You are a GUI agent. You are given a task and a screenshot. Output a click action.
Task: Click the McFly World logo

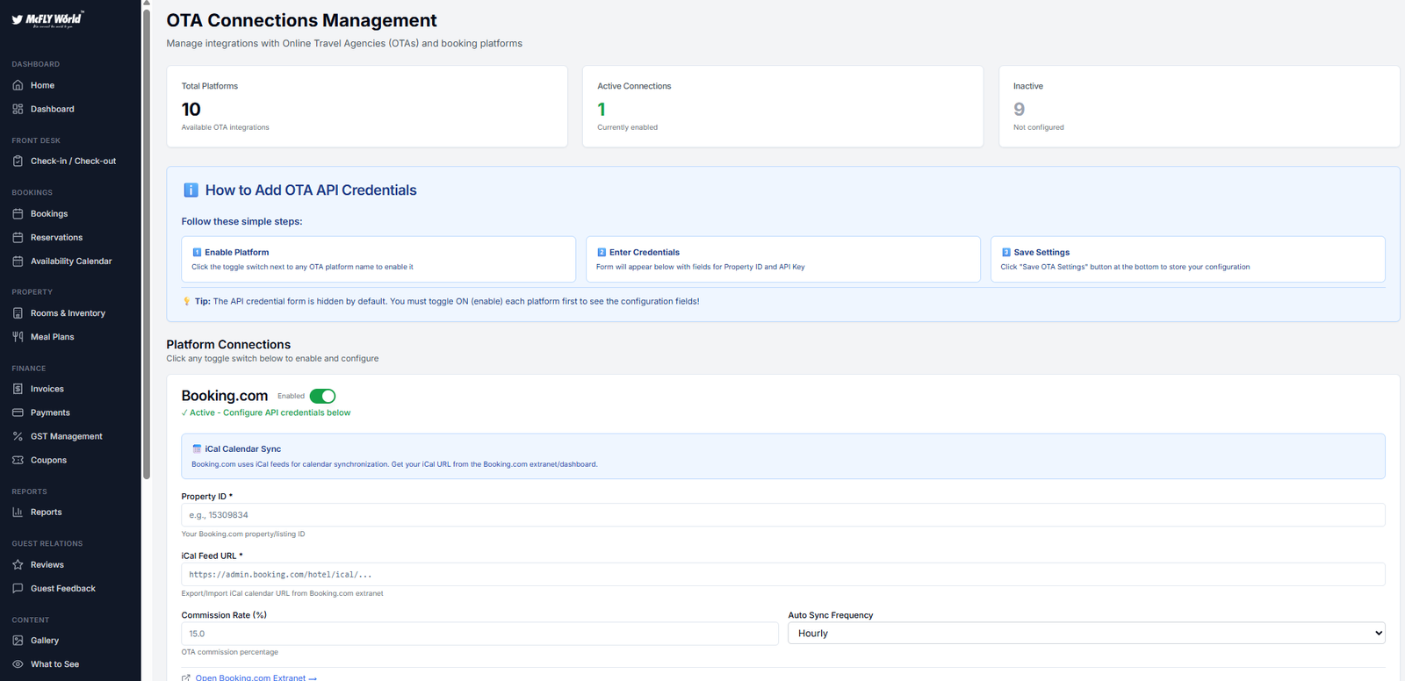click(x=47, y=19)
